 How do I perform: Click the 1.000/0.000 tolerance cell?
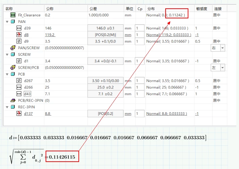[x=99, y=15]
